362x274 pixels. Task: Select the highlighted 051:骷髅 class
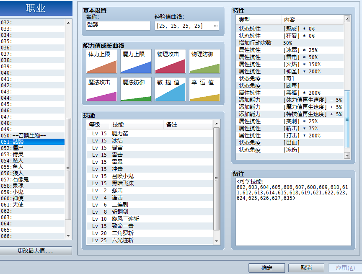click(32, 142)
